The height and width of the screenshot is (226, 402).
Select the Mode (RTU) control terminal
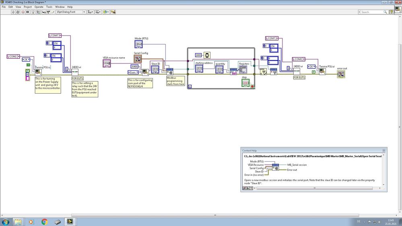coord(138,44)
